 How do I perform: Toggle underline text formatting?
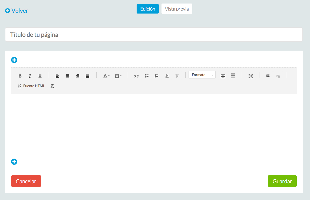40,76
